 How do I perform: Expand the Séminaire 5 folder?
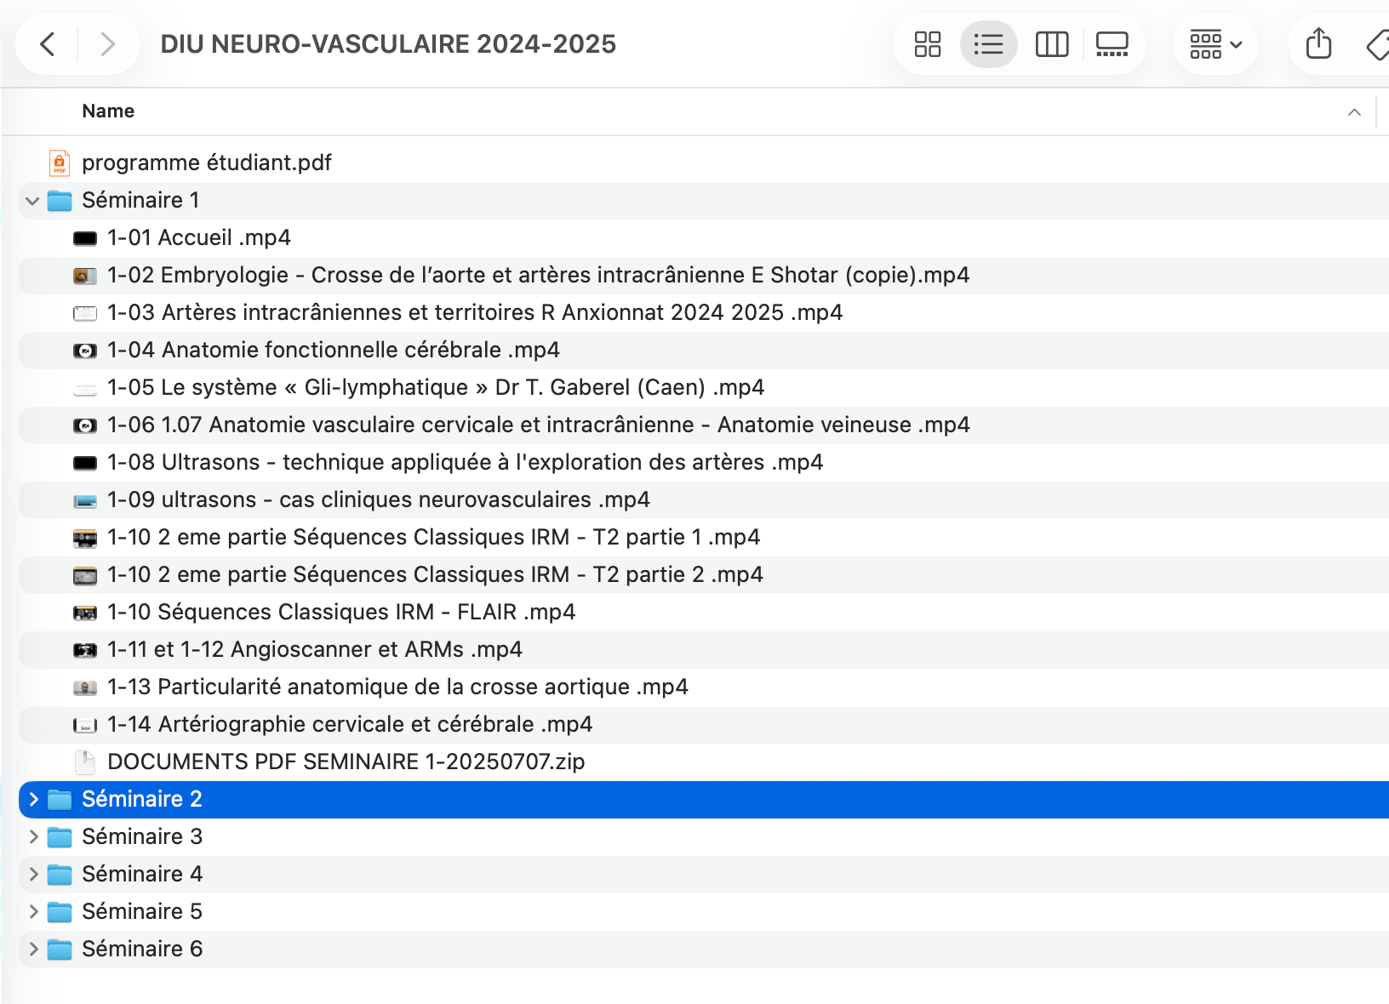click(x=33, y=912)
